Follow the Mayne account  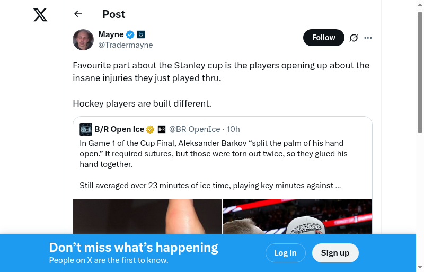pos(323,38)
